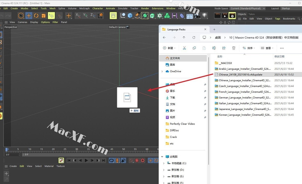
Task: Click the Share icon in Explorer toolbar
Action: 224,48
